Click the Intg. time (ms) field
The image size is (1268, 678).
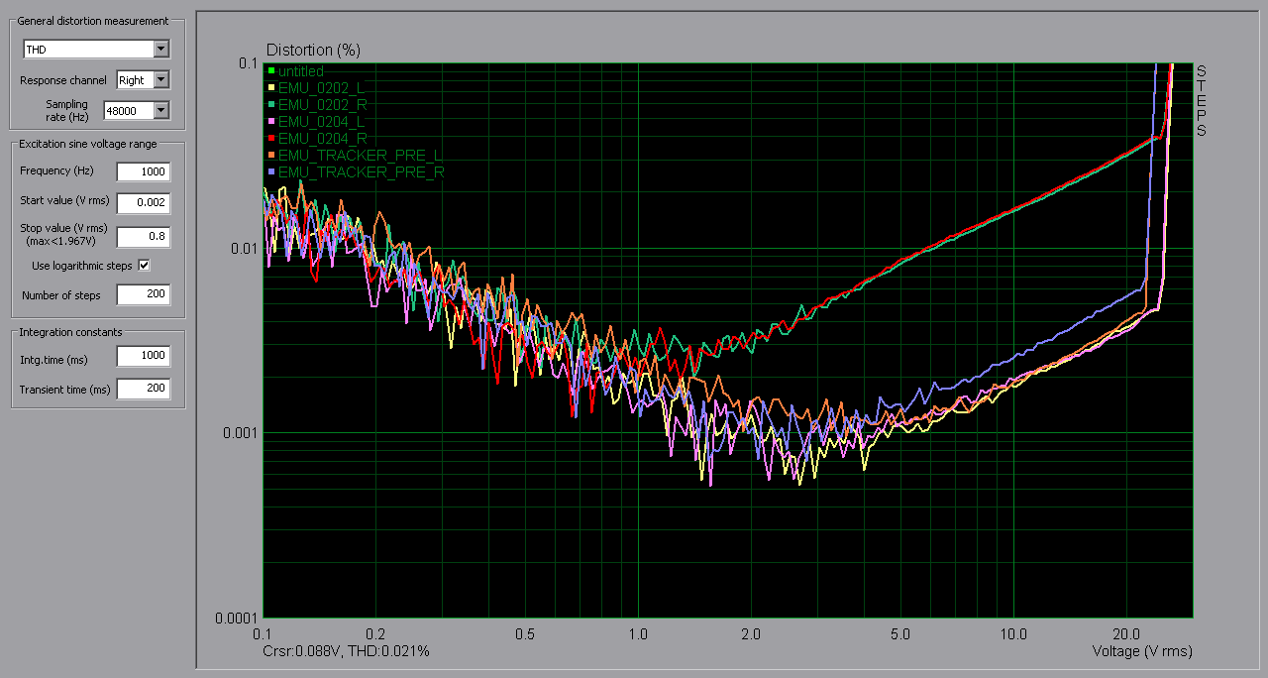143,356
